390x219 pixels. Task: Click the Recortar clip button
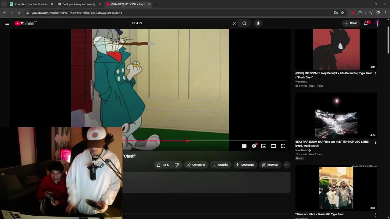[x=270, y=165]
